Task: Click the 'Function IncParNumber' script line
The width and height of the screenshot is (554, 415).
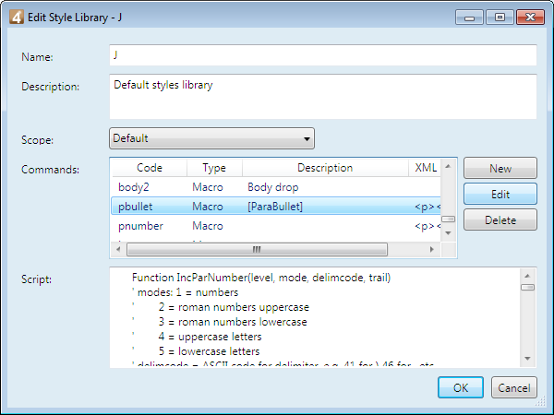Action: [x=261, y=278]
